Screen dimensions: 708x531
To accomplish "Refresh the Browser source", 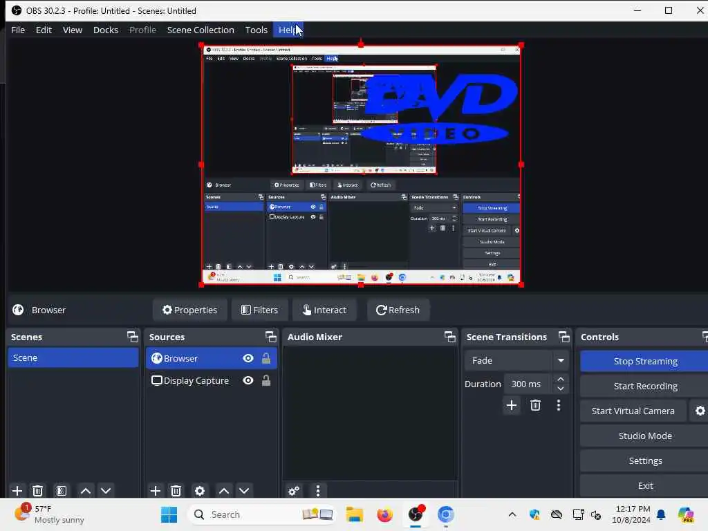I will pyautogui.click(x=398, y=310).
